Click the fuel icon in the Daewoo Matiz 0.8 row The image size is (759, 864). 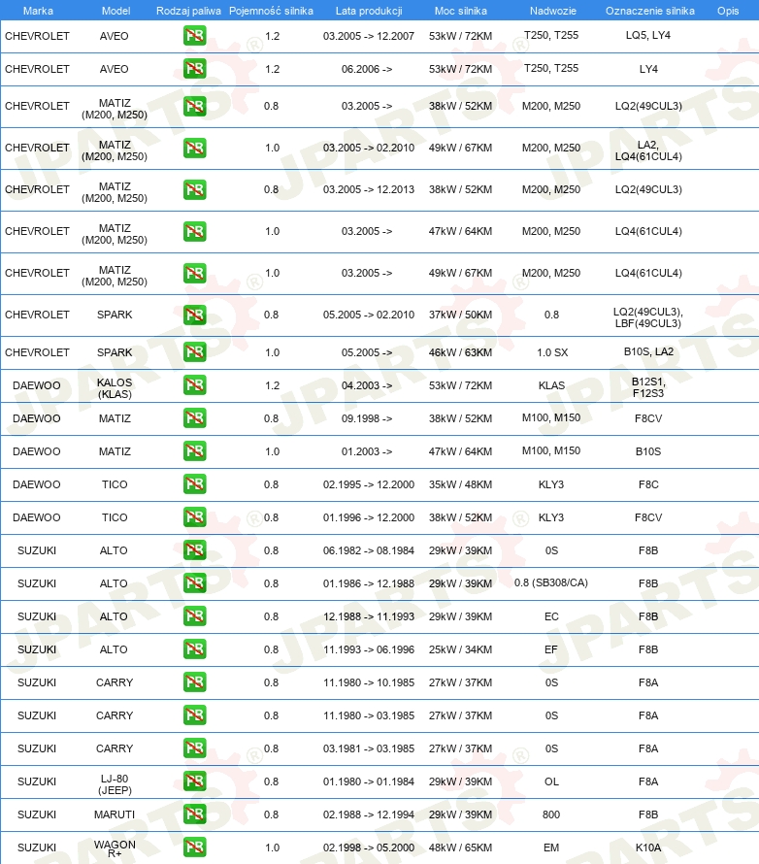tap(194, 418)
